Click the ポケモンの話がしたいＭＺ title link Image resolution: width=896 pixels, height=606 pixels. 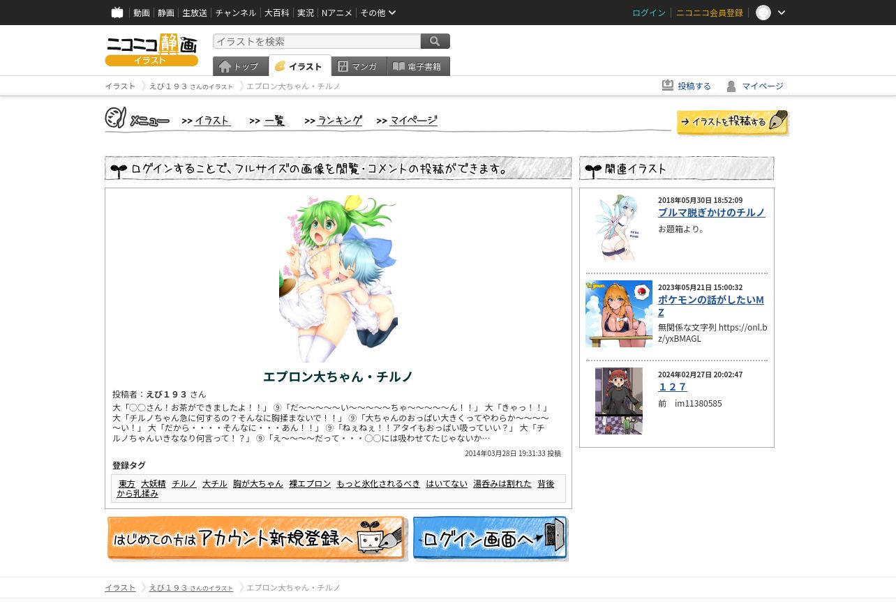point(711,305)
